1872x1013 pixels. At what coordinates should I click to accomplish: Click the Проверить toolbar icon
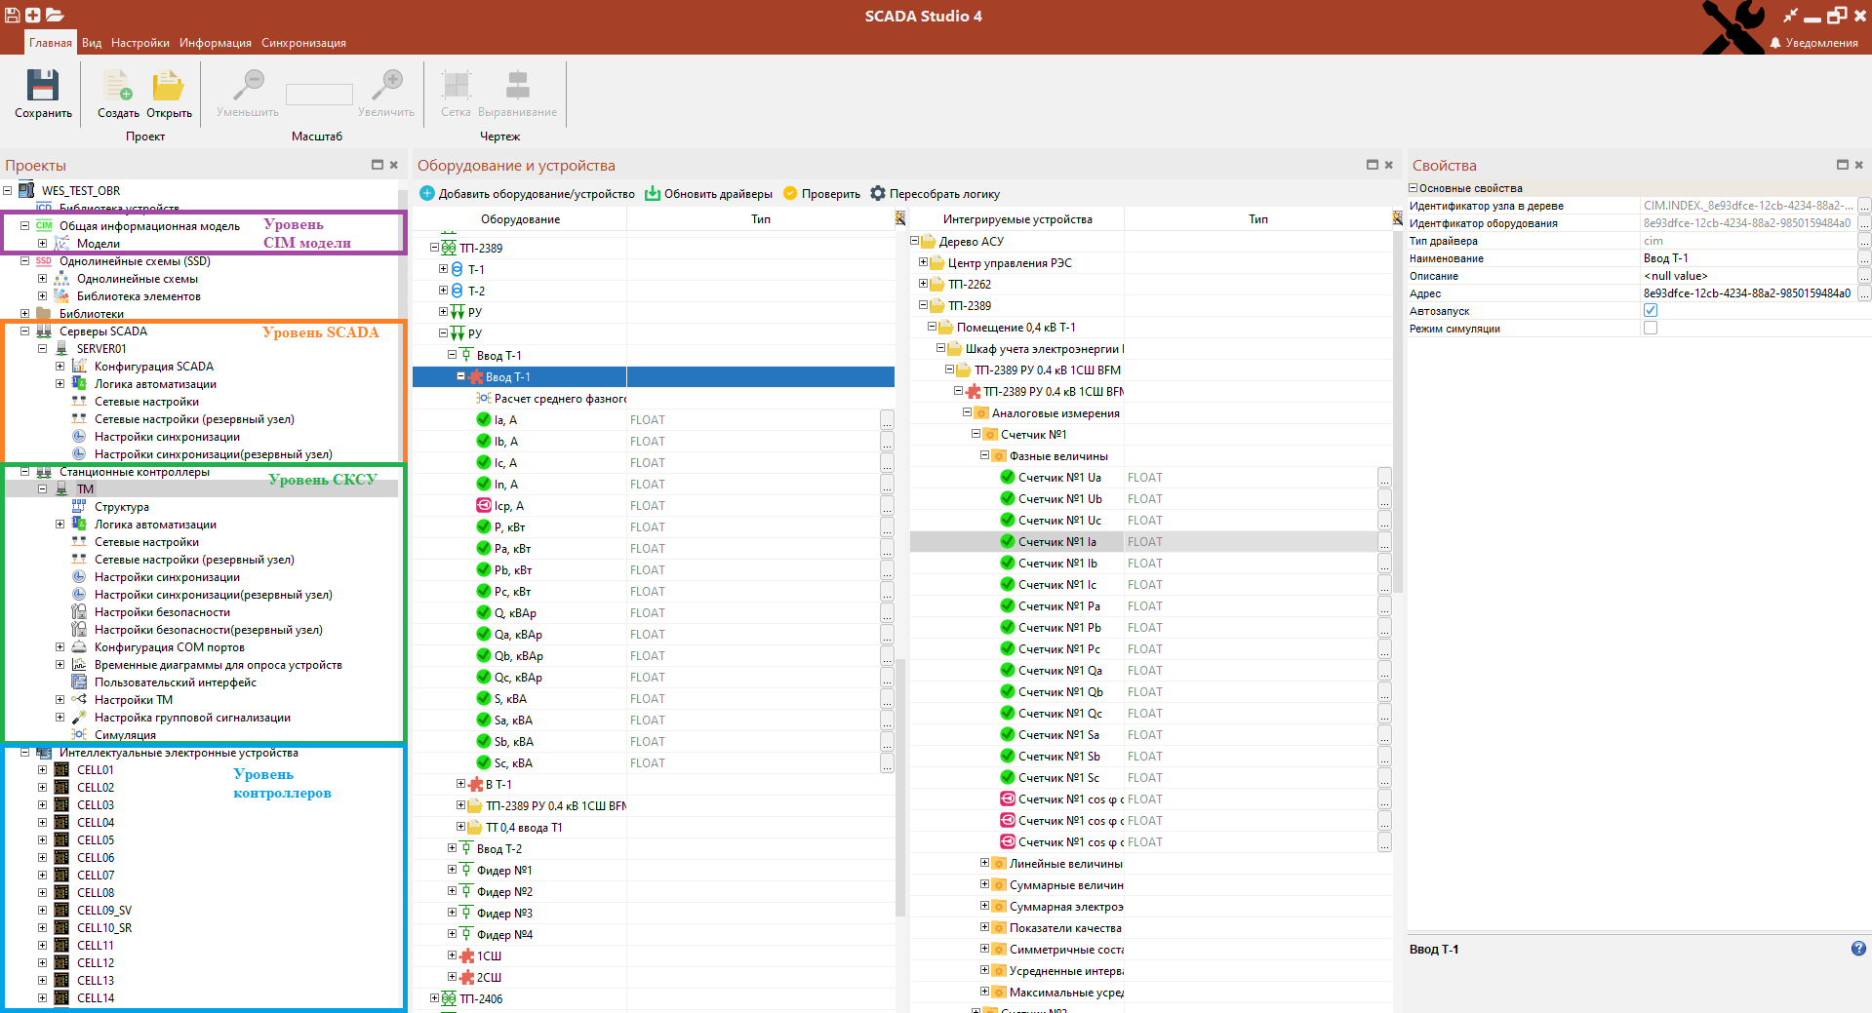click(790, 193)
